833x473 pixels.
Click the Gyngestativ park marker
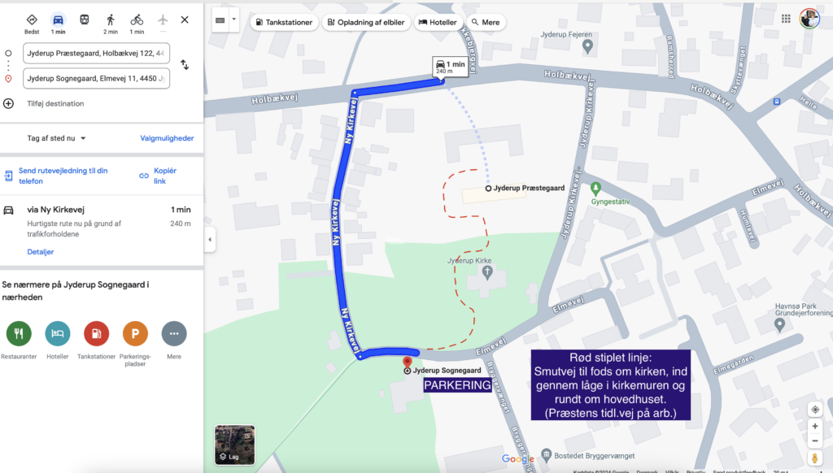coord(595,189)
